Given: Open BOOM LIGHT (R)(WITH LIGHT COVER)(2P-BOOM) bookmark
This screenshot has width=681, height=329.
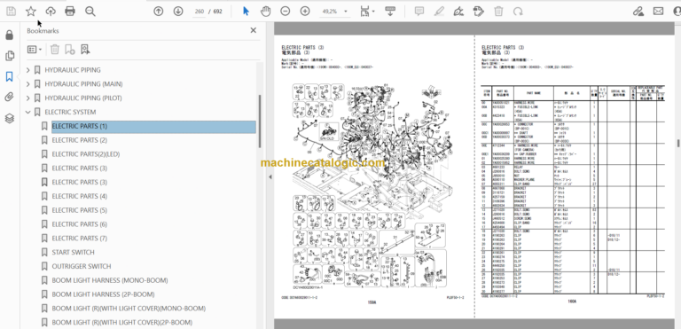Looking at the screenshot, I should click(x=122, y=323).
